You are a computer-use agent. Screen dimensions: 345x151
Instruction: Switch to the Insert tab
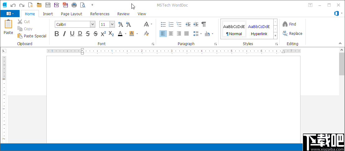(x=48, y=14)
